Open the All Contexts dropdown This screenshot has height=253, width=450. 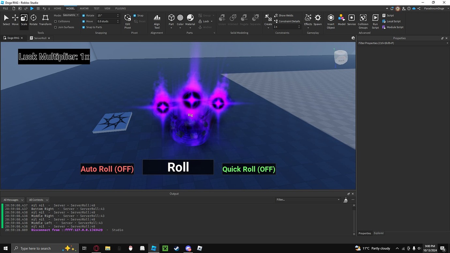pos(38,200)
